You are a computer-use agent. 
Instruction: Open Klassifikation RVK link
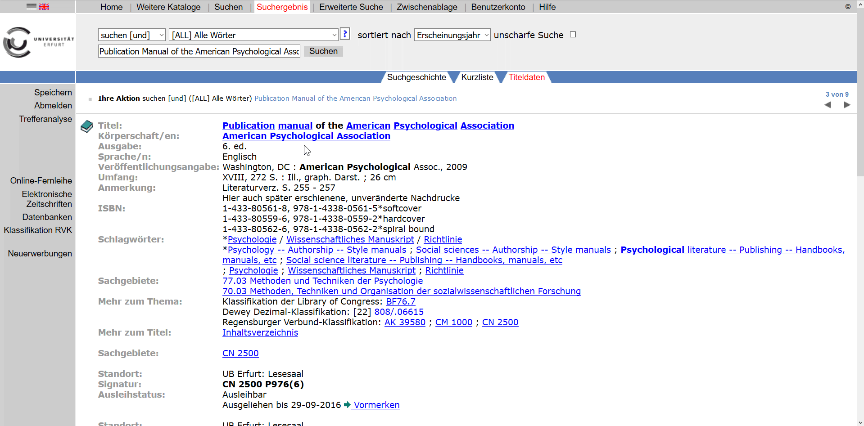click(38, 230)
